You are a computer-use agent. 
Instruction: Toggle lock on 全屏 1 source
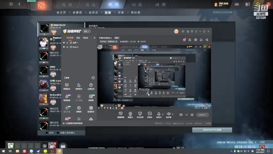click(67, 42)
